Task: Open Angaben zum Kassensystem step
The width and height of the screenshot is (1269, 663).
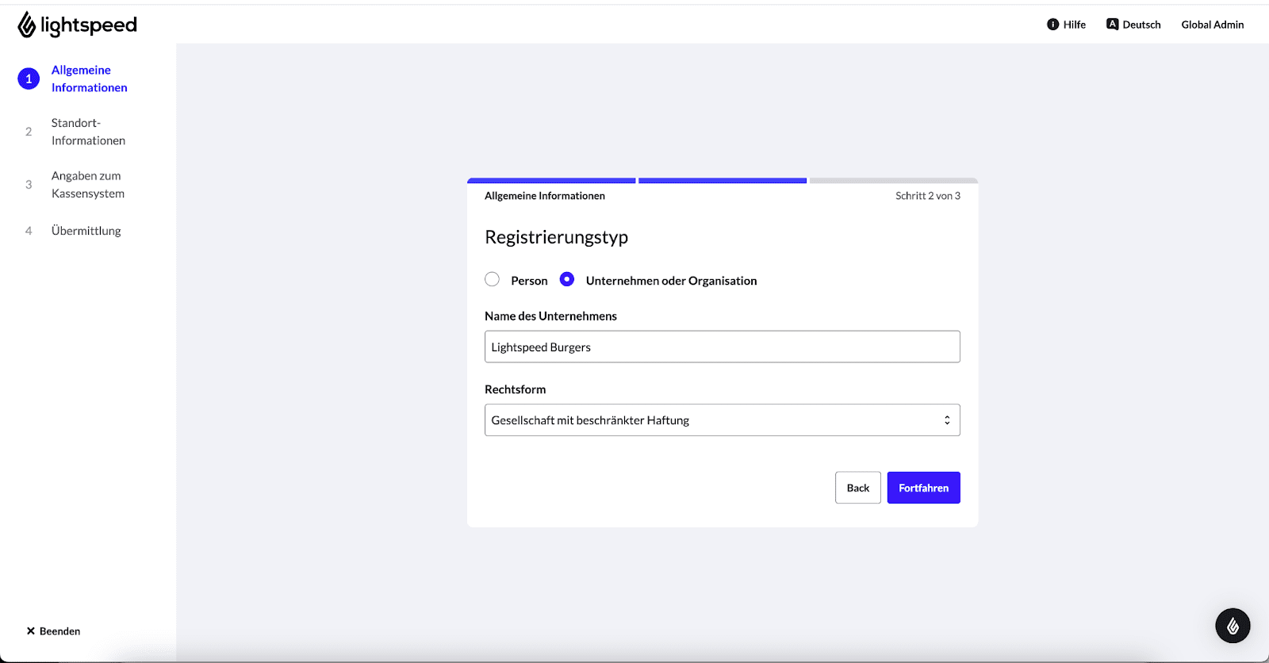Action: tap(87, 185)
